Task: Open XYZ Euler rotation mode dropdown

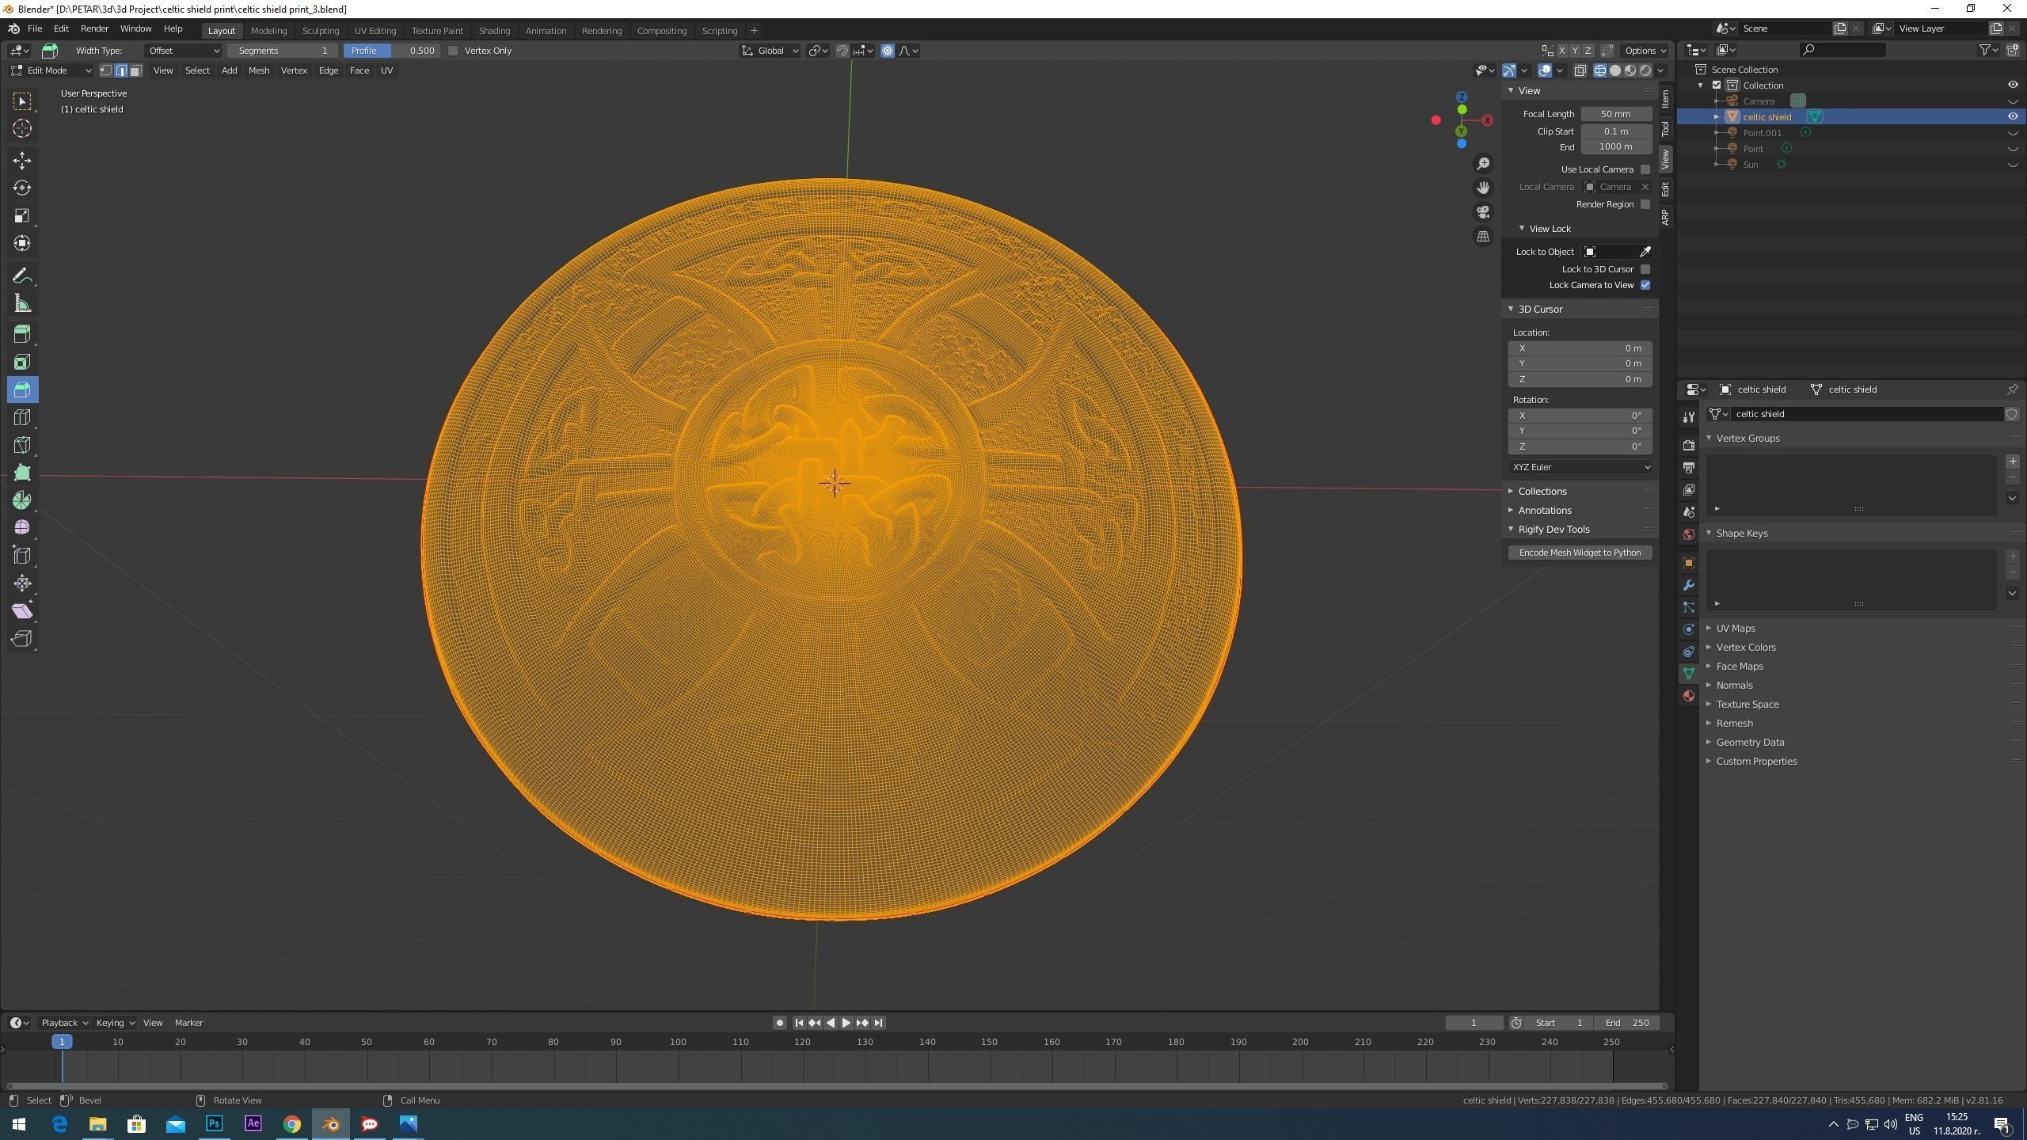Action: pos(1580,467)
